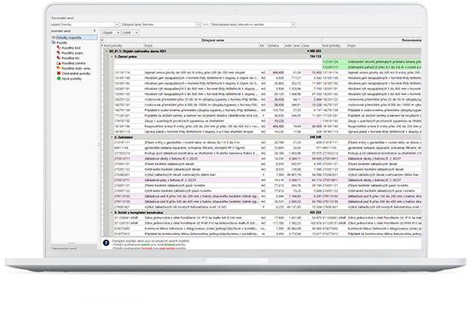The height and width of the screenshot is (326, 469).
Task: Collapse the 3: Svislé a kompletní konstrukce section
Action: pos(112,212)
